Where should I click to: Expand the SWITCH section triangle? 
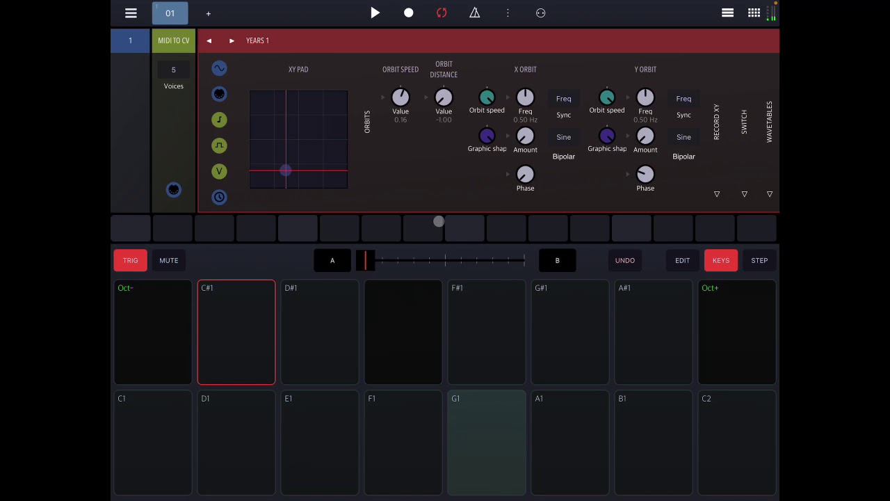point(744,194)
